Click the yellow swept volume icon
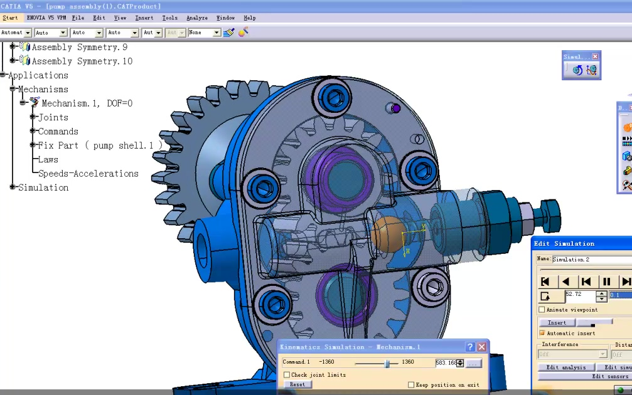632x395 pixels. pos(627,171)
